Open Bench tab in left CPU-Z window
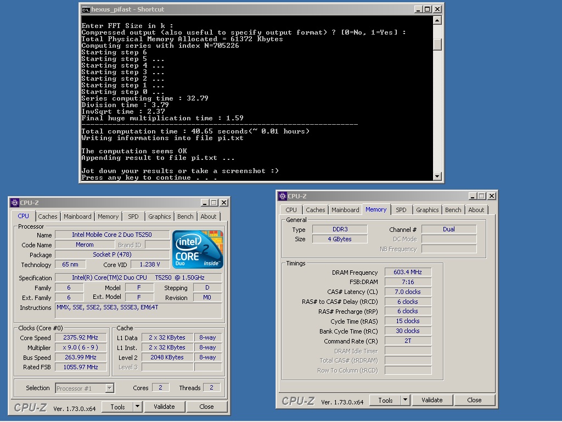The width and height of the screenshot is (562, 422). [x=186, y=216]
